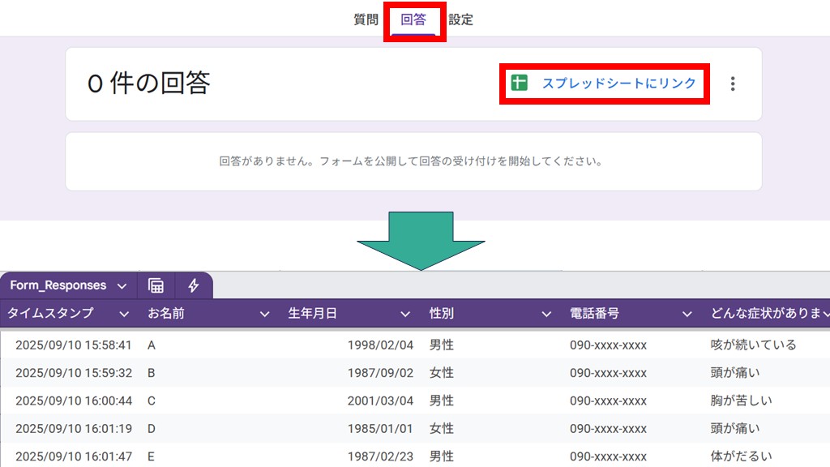Viewport: 830px width, 467px height.
Task: Switch to the 質問 tab
Action: click(x=368, y=19)
